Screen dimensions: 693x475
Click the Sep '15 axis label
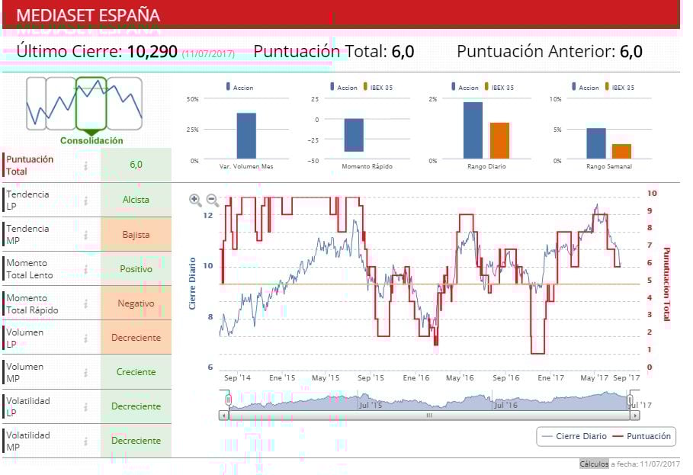371,378
